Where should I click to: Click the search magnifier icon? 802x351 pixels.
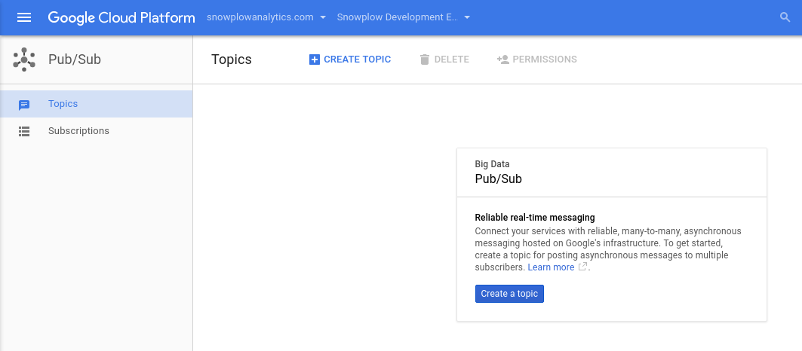coord(785,17)
